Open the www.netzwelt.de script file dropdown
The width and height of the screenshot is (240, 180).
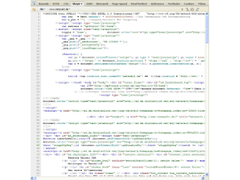pyautogui.click(x=59, y=9)
